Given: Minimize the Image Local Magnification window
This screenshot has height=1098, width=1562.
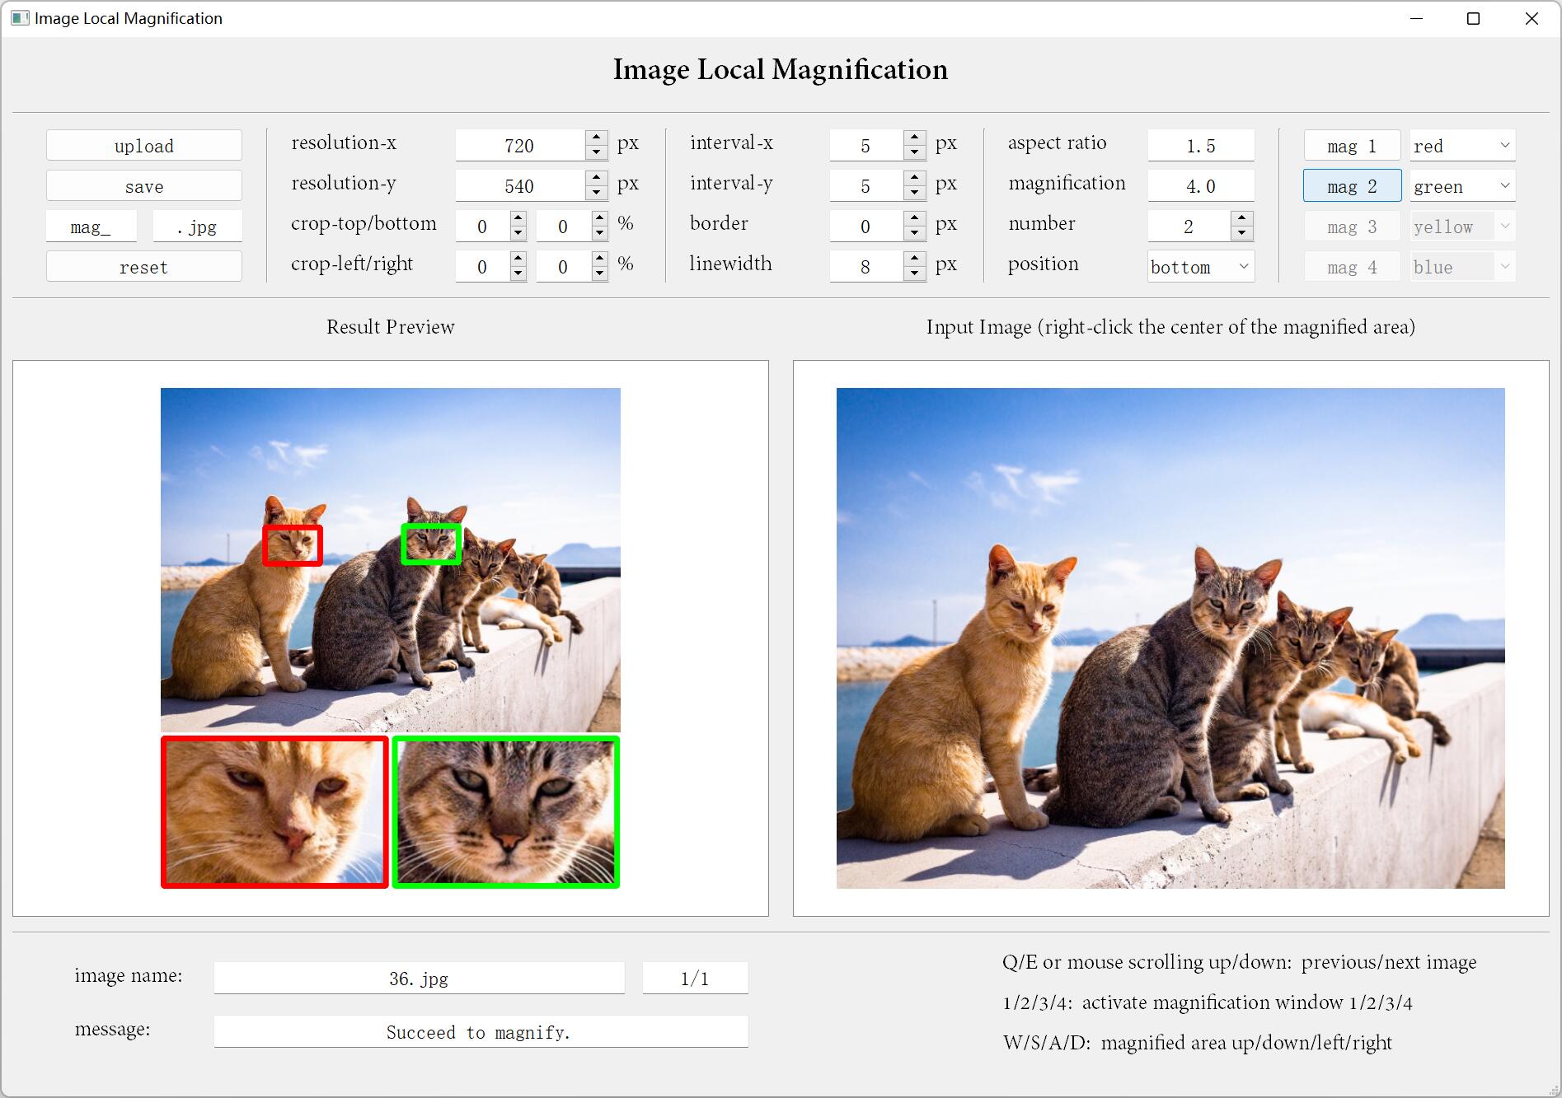Looking at the screenshot, I should coord(1417,18).
